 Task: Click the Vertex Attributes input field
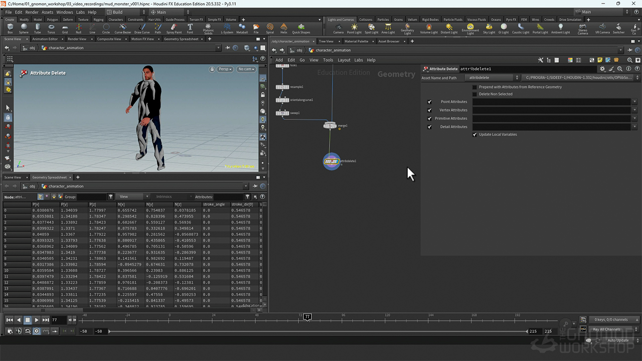click(551, 110)
